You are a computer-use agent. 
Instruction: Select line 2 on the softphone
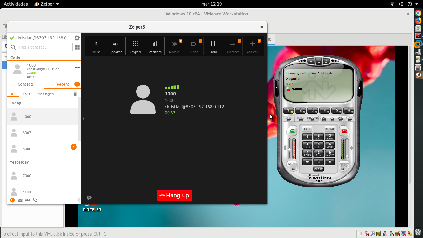300,110
